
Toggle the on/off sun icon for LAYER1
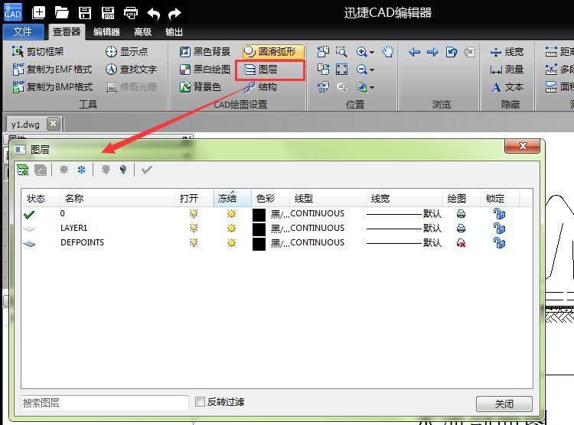click(194, 228)
